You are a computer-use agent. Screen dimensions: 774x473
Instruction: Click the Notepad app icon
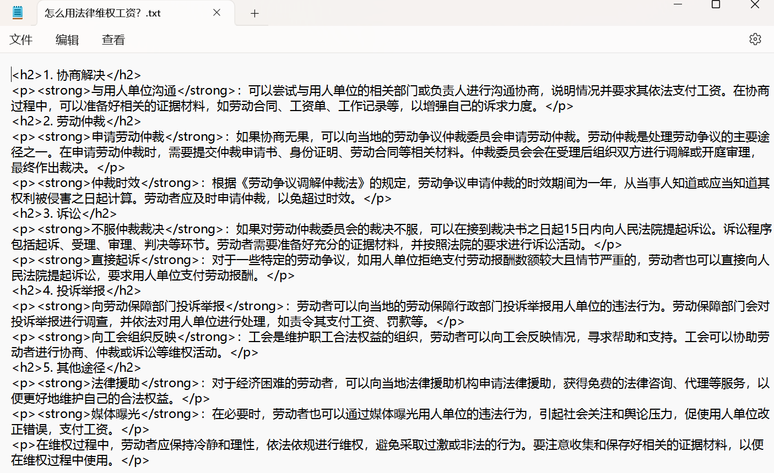click(18, 13)
